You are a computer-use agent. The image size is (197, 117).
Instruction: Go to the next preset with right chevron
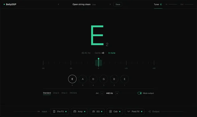click(x=110, y=4)
